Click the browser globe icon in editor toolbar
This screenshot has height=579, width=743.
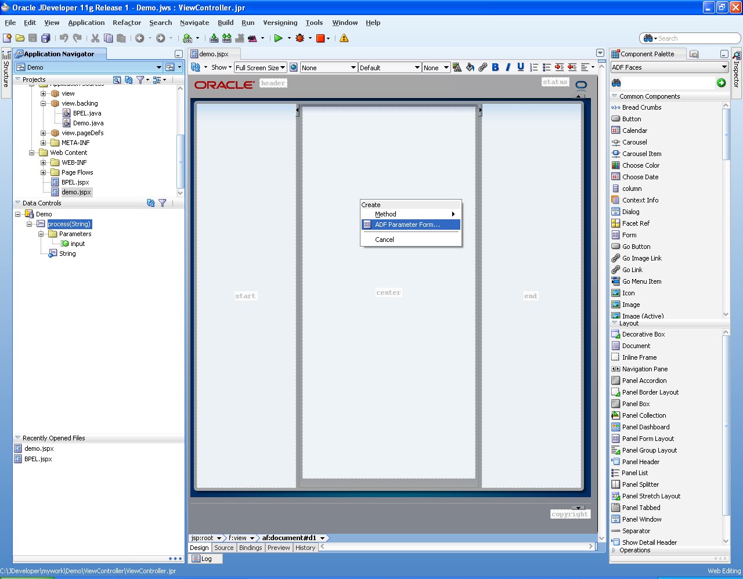tap(294, 67)
